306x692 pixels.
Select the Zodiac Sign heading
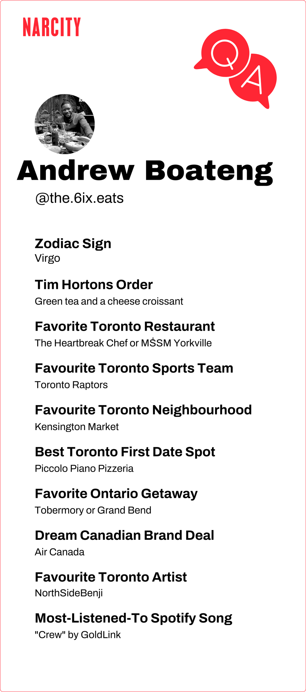click(73, 243)
